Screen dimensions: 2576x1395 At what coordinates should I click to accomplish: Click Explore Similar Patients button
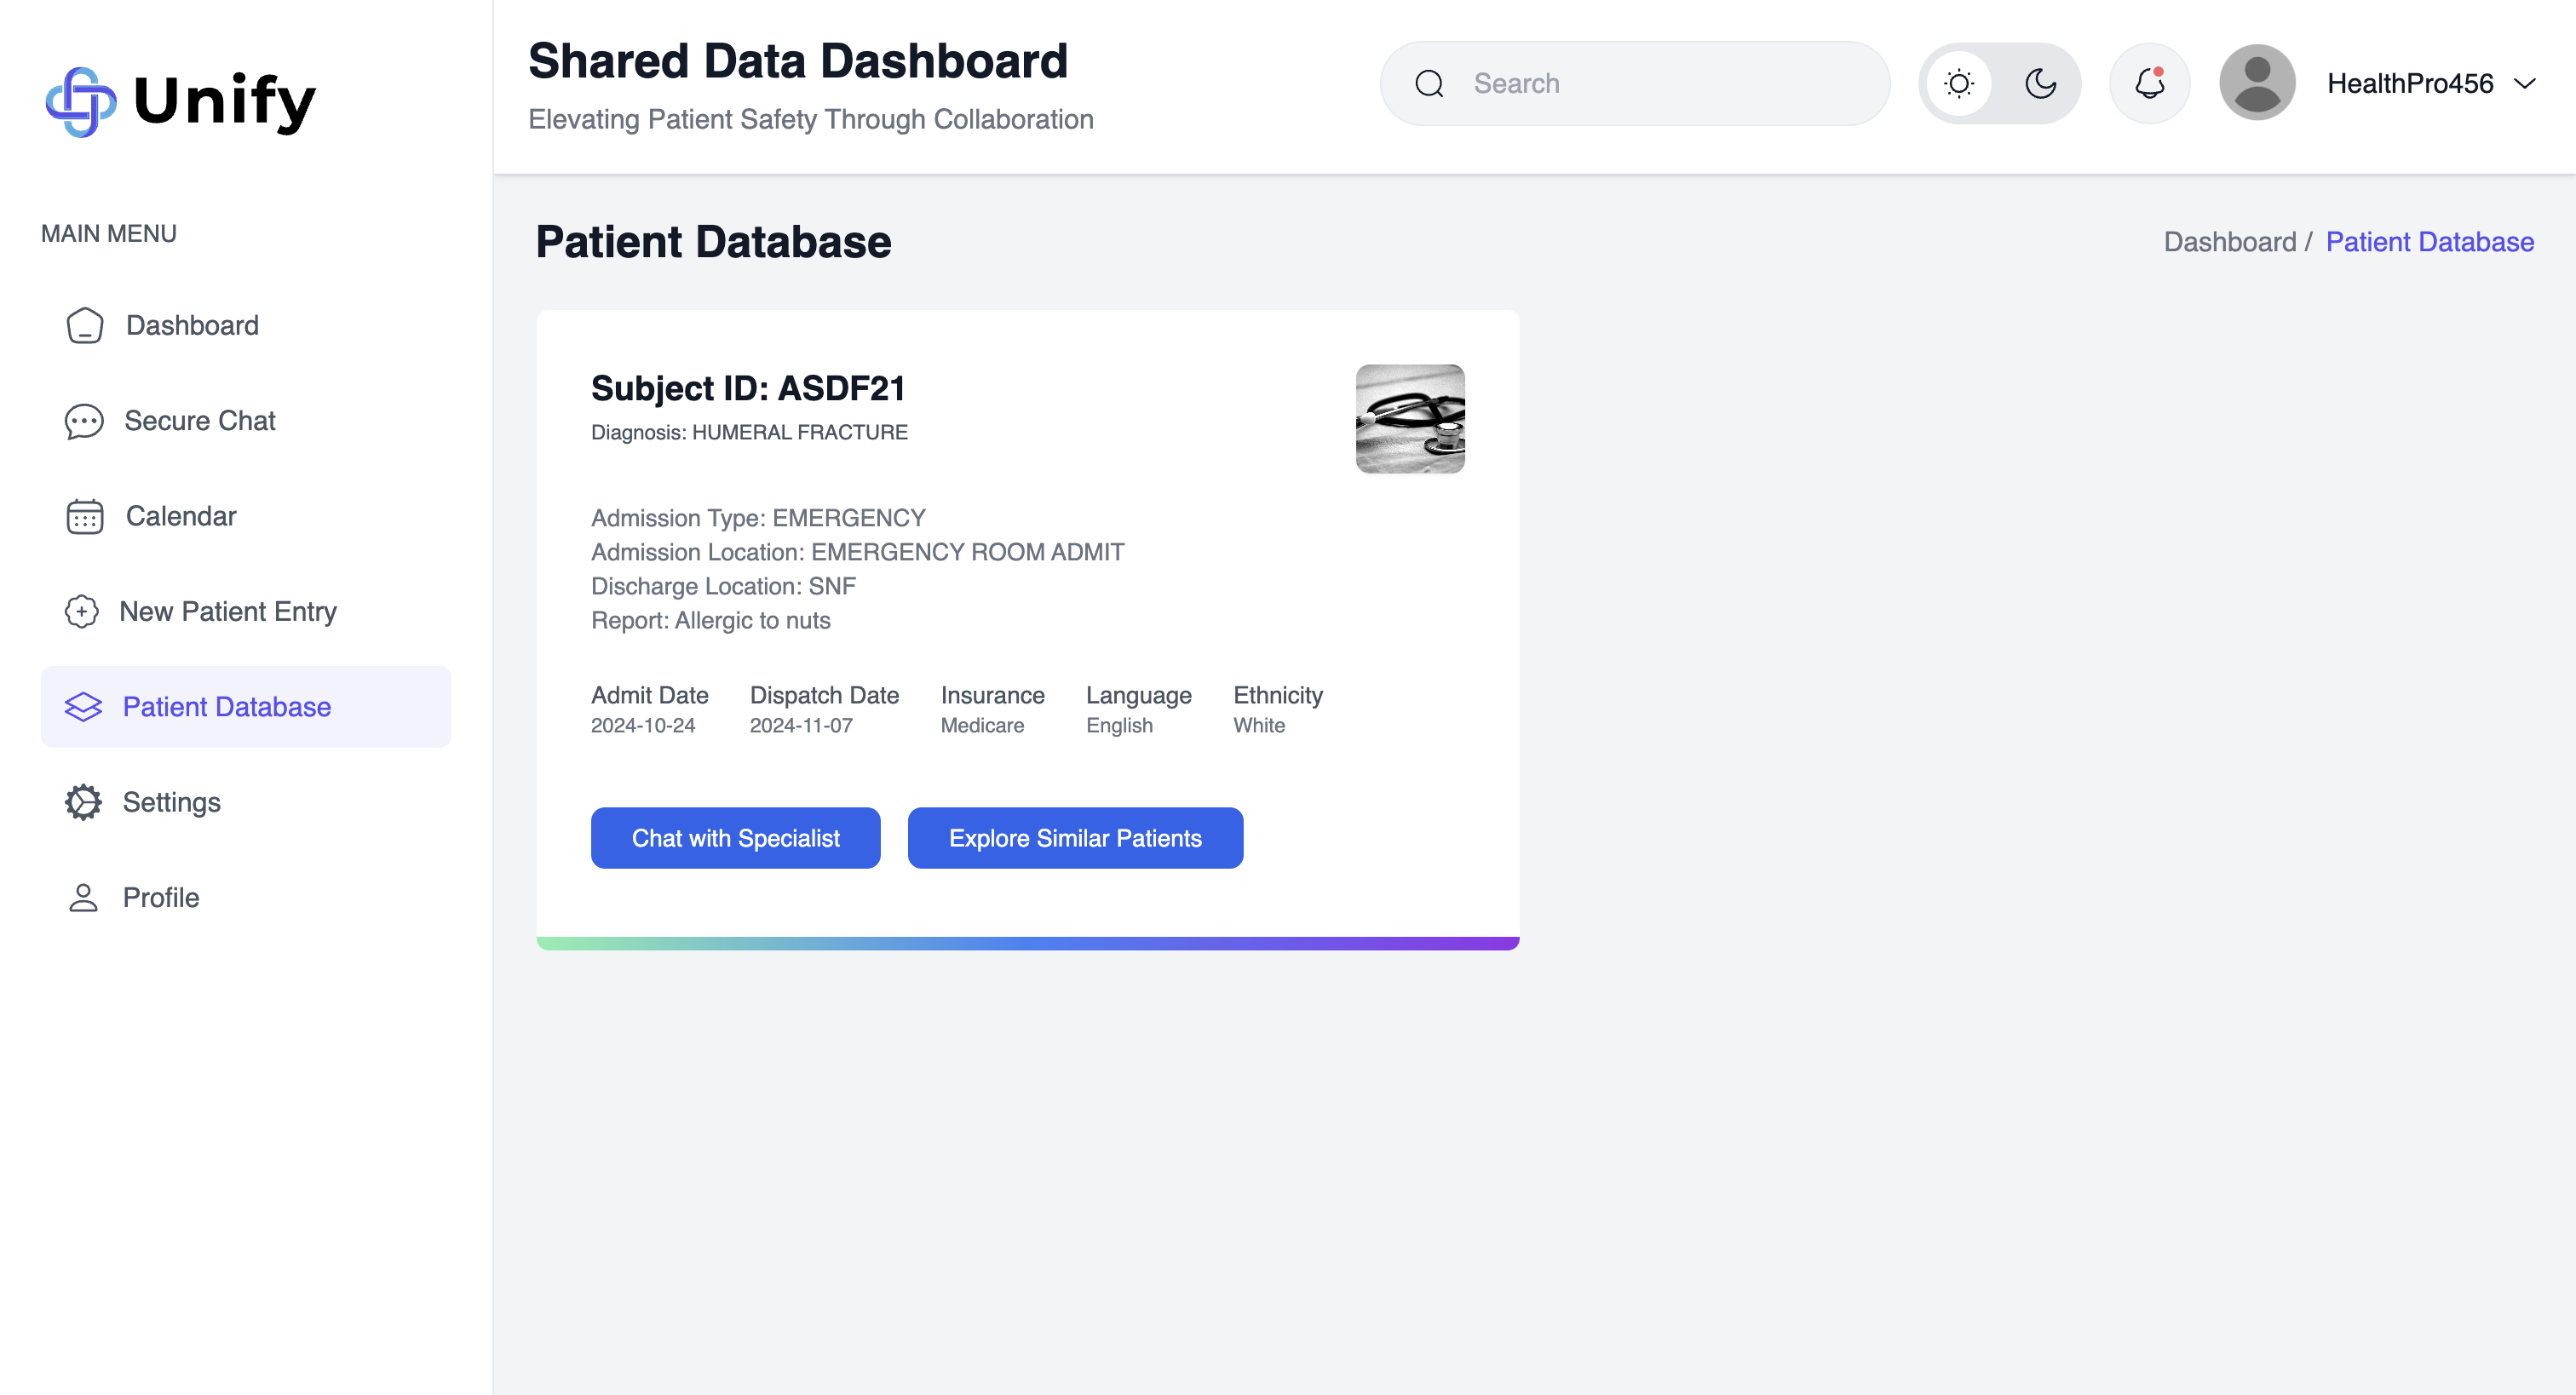point(1074,838)
